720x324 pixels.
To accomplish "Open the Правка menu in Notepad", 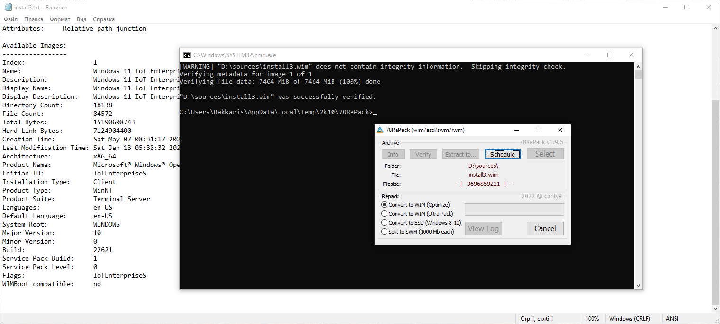I will 34,19.
